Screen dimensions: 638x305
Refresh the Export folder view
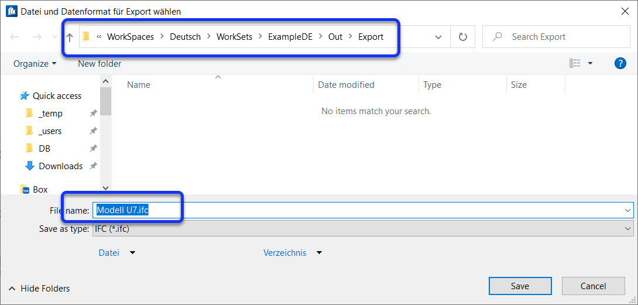pos(462,37)
